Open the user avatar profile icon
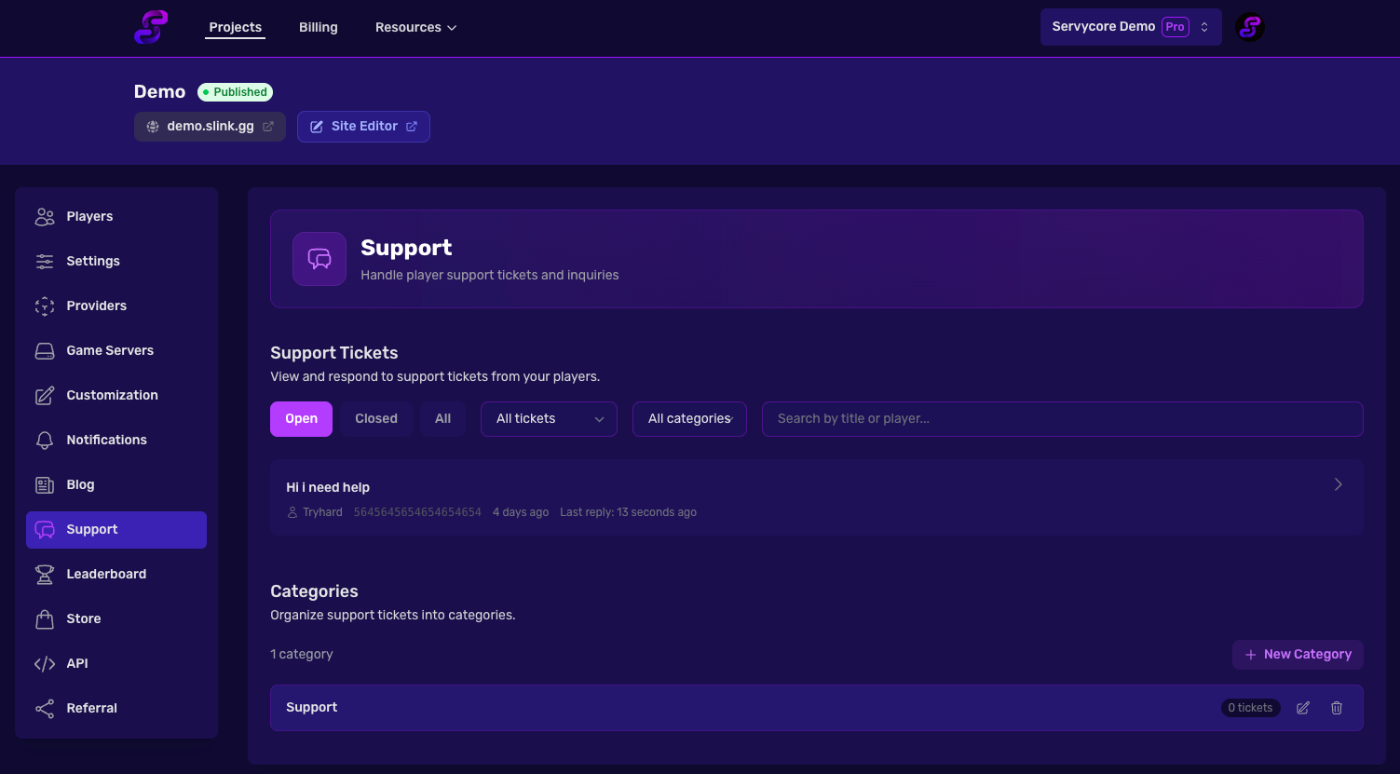 (1249, 27)
